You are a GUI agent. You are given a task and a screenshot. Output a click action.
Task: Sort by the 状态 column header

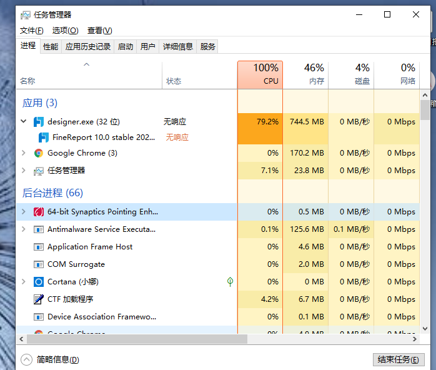[200, 75]
